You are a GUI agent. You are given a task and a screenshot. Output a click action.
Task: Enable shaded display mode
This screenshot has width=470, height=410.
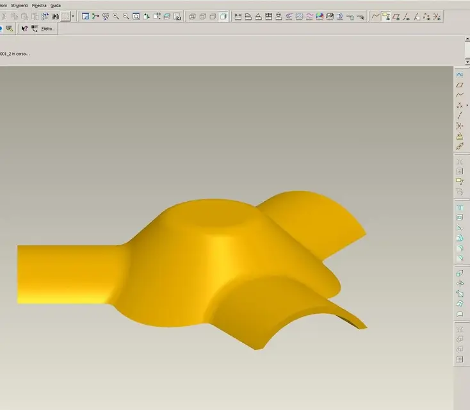coord(223,17)
